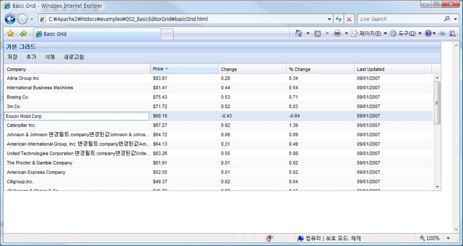The height and width of the screenshot is (246, 463).
Task: Click the Research toolbar icon at far right
Action: [x=452, y=33]
